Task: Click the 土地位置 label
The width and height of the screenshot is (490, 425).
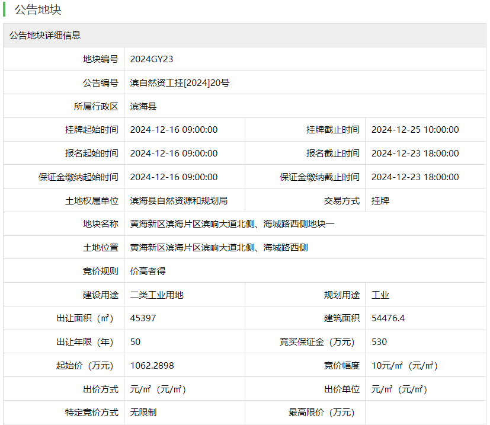Action: pyautogui.click(x=101, y=248)
